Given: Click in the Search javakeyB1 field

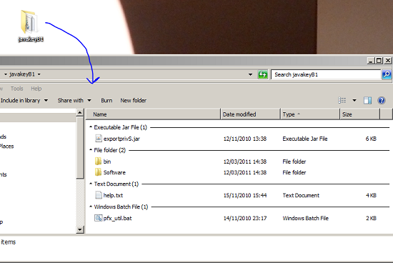Looking at the screenshot, I should (x=326, y=74).
